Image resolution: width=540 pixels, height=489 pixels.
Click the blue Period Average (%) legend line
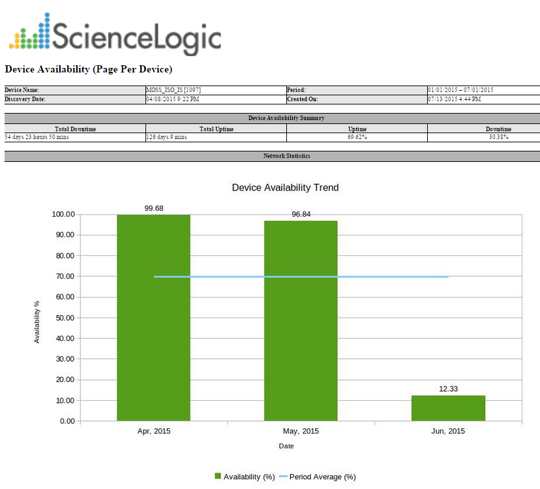(x=283, y=476)
